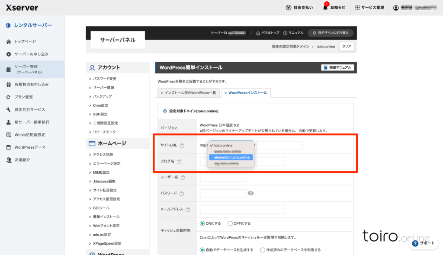Viewport: 443px width, 255px height.
Task: Switch to WordPressインストール tab
Action: (245, 92)
